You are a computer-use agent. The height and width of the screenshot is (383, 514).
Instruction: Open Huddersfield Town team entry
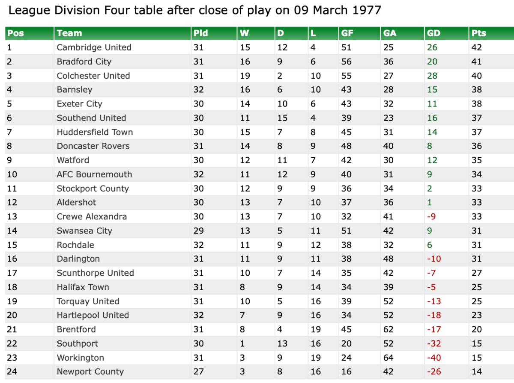(x=95, y=132)
